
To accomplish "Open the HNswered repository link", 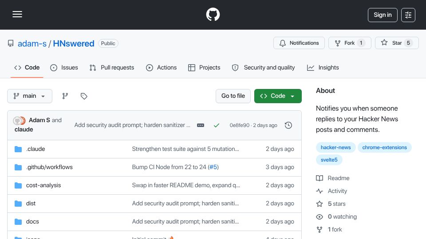I will [74, 43].
